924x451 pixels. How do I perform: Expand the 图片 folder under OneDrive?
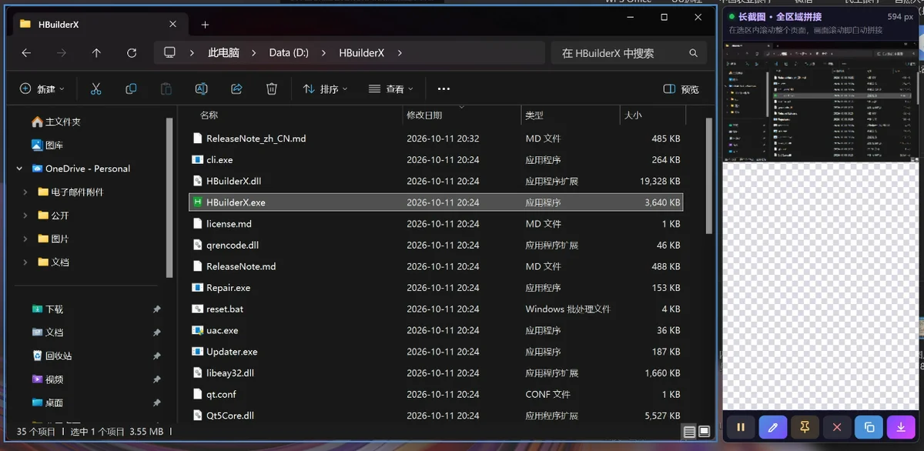coord(25,239)
